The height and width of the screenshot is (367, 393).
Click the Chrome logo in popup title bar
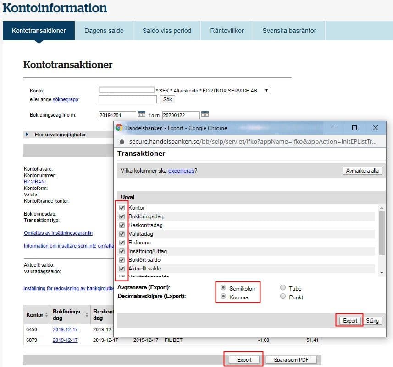coord(119,128)
